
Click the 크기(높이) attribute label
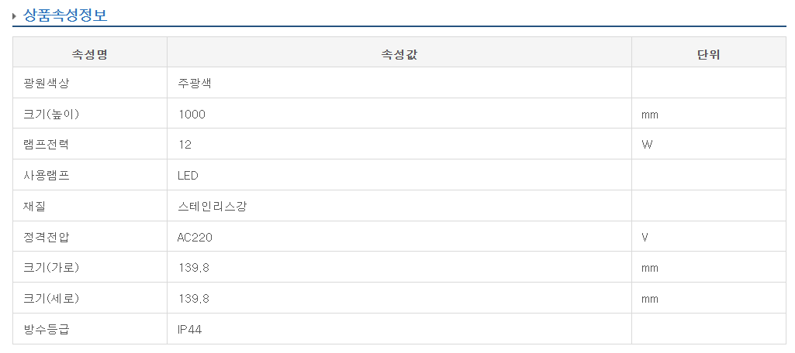point(51,115)
